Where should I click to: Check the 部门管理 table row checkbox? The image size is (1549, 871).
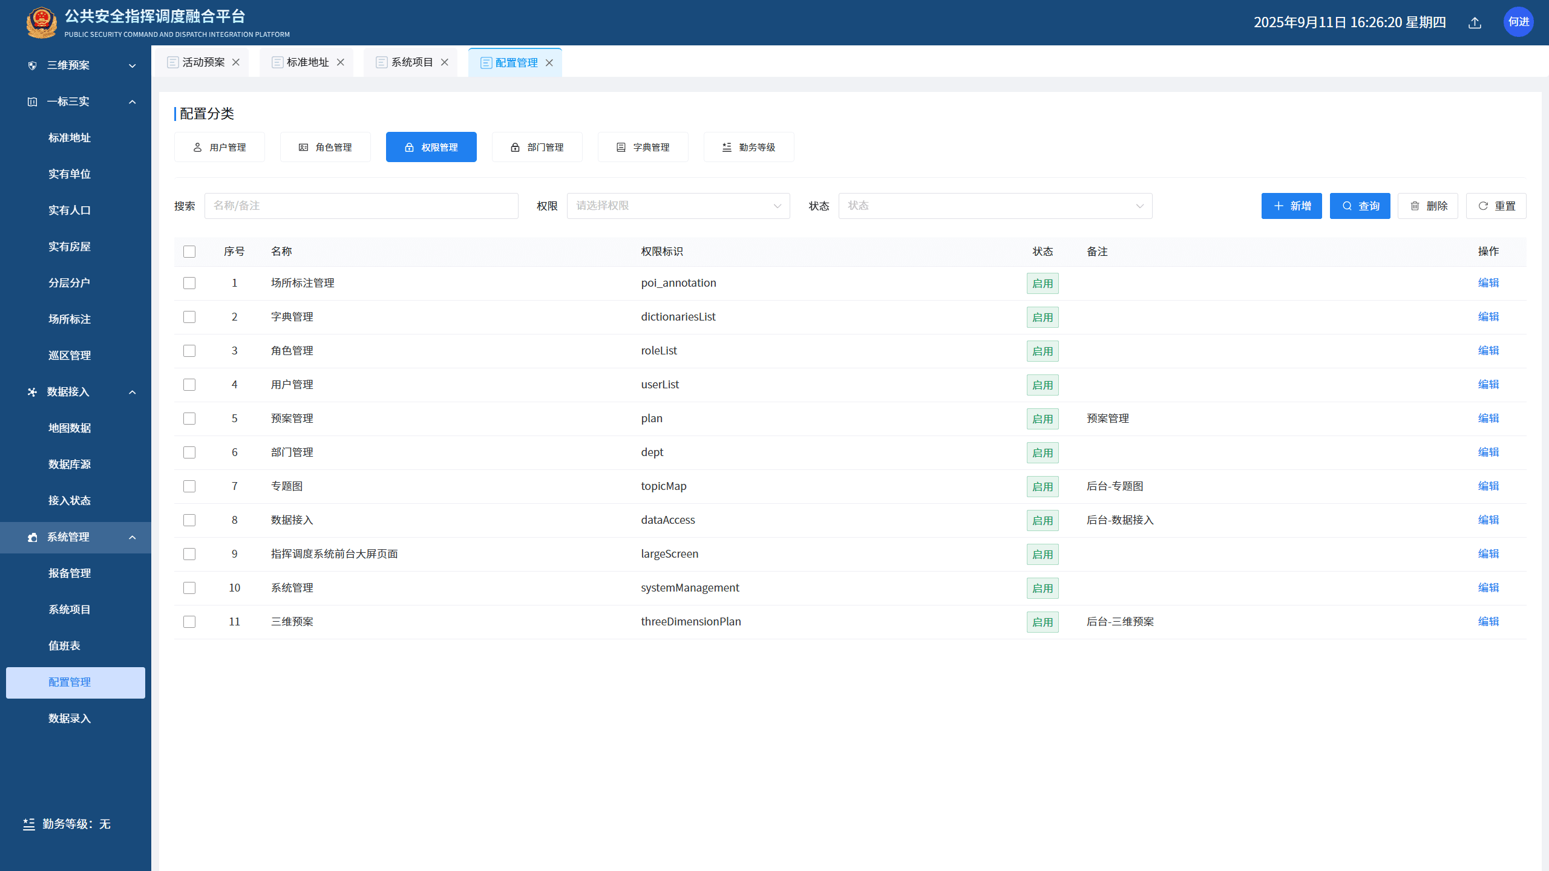point(189,452)
